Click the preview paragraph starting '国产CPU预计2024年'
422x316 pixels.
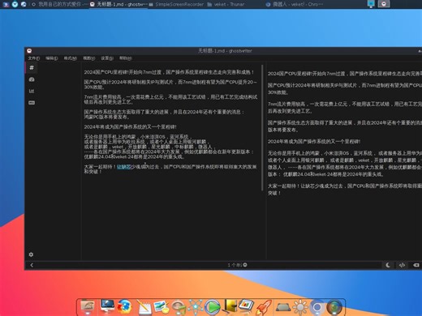[x=345, y=88]
